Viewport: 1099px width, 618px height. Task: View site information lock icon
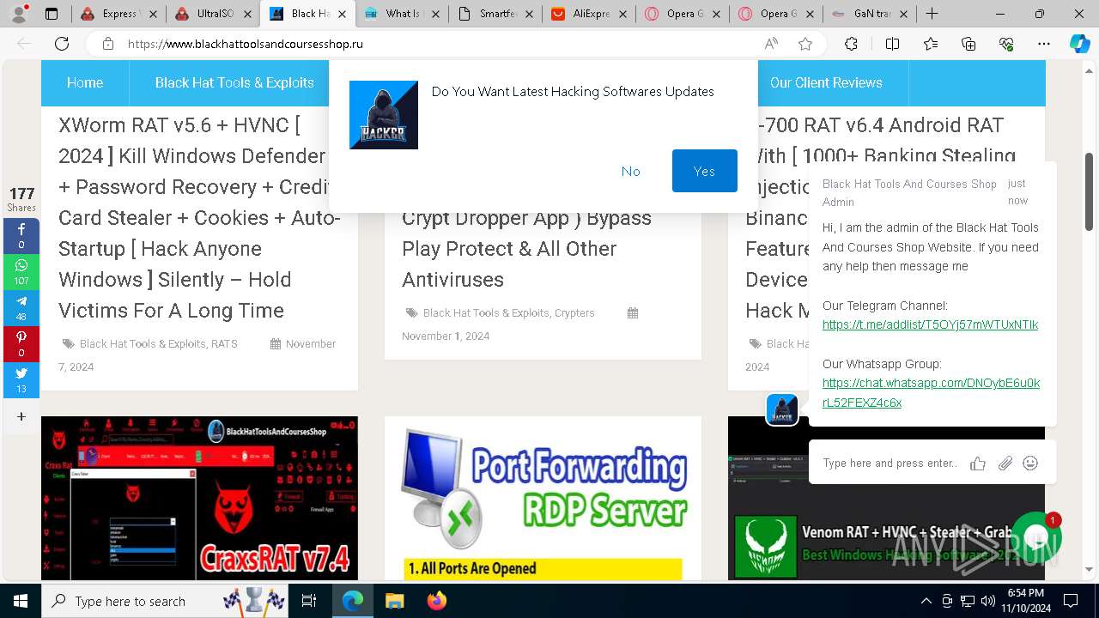click(107, 44)
